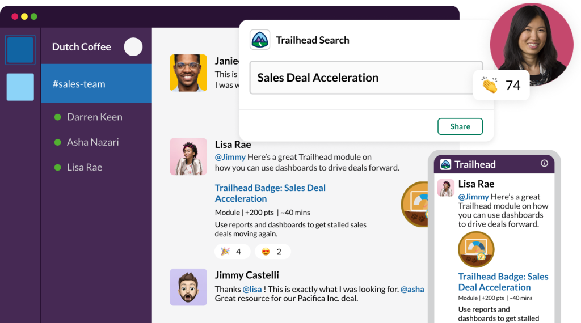Screen dimensions: 581x323
Task: Click the @Jimmy mention in Lisa Rae's chat message
Action: pos(230,157)
